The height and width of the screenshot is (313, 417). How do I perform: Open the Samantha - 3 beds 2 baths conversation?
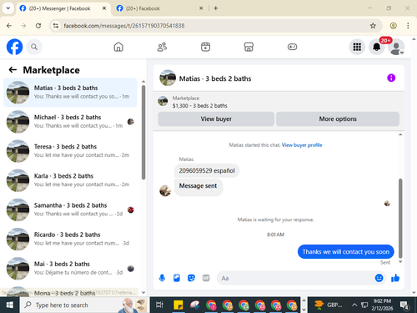pyautogui.click(x=70, y=210)
